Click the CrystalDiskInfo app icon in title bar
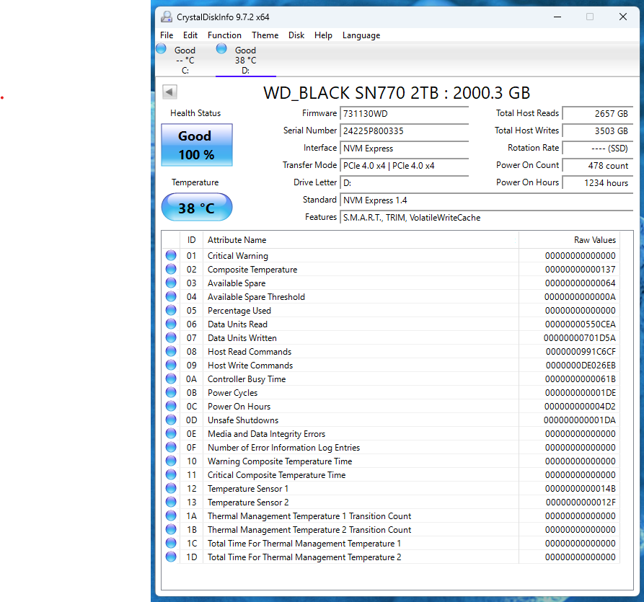The height and width of the screenshot is (602, 644). point(167,17)
